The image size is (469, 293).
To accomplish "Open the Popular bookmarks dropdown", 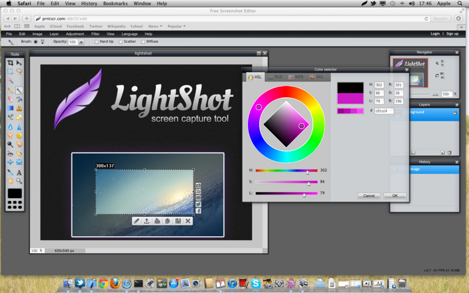I will click(x=176, y=26).
